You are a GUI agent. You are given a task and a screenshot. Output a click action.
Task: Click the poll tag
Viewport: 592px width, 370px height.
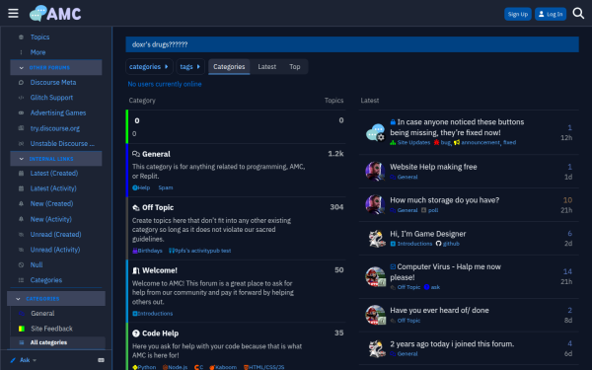click(429, 210)
